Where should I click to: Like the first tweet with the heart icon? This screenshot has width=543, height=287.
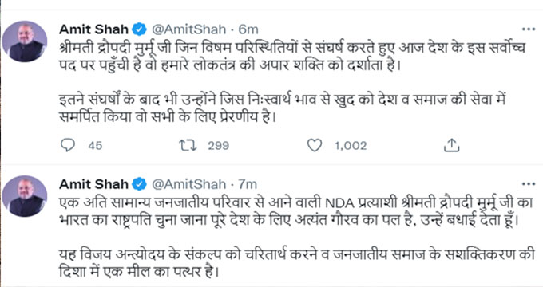click(315, 145)
